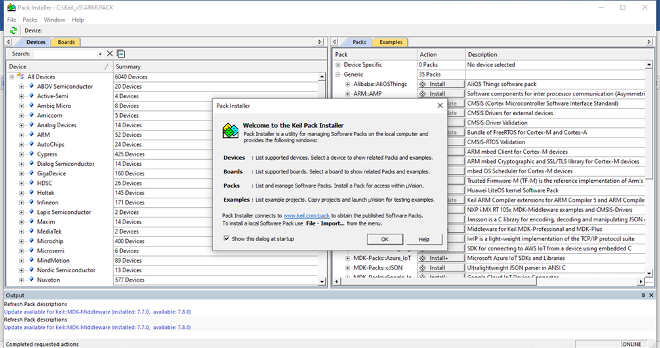The width and height of the screenshot is (660, 348).
Task: Click the Nuvoton vendor icon
Action: point(31,280)
